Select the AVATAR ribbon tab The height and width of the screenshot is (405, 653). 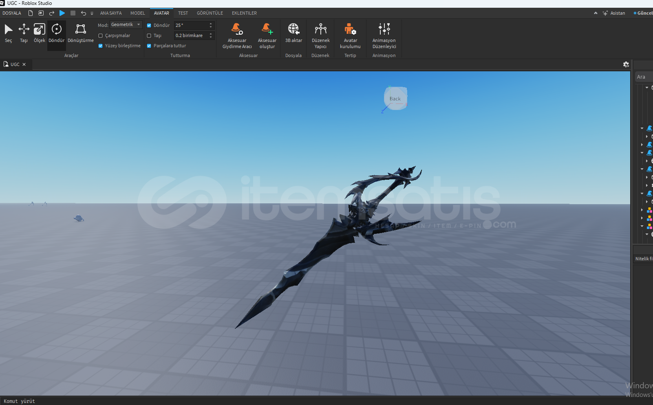161,13
